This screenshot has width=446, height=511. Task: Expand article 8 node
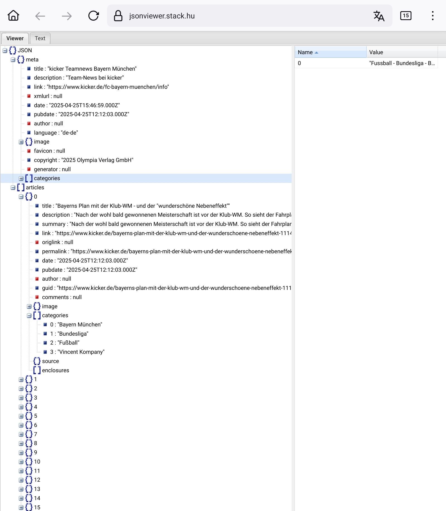click(x=21, y=443)
